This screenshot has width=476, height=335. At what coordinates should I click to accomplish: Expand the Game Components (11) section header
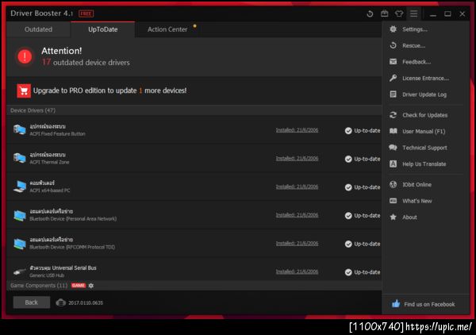[x=194, y=286]
